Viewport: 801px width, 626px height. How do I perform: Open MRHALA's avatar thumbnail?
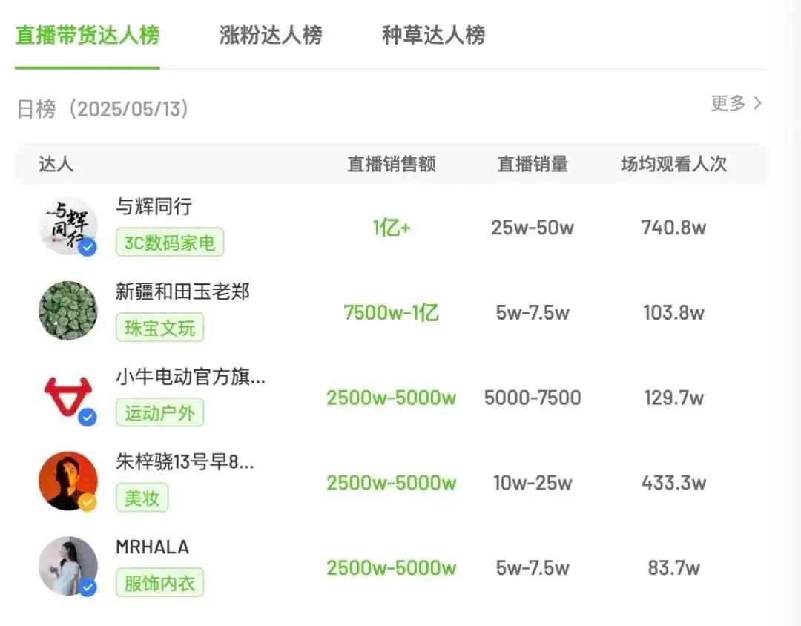[67, 565]
